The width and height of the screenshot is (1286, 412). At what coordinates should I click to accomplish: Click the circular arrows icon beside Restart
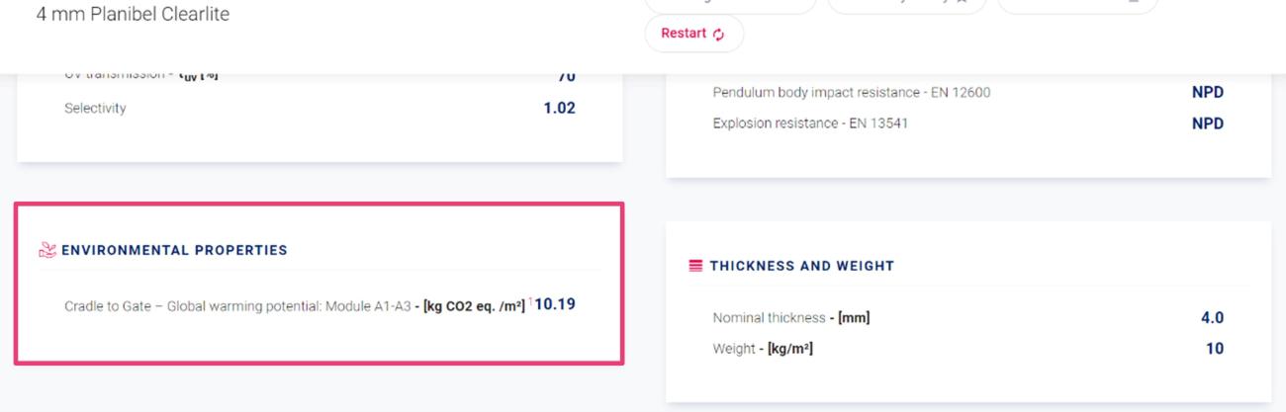718,35
